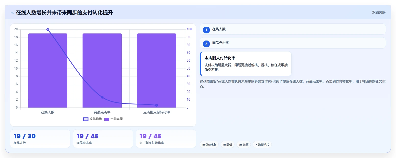Click the 改善趋势 legend color box
Image resolution: width=396 pixels, height=158 pixels.
tap(86, 119)
